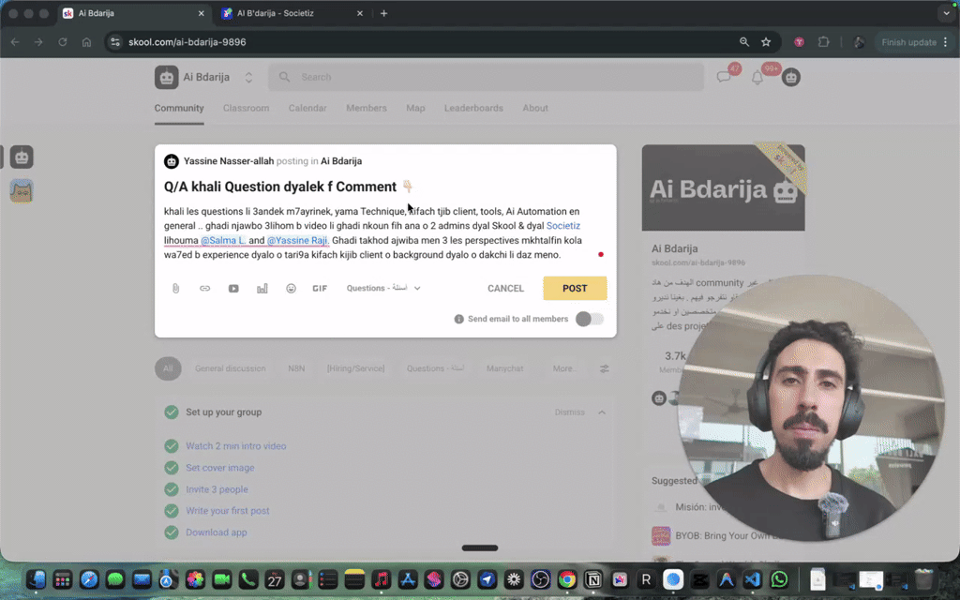Click the @Salma L. mention
The height and width of the screenshot is (600, 960).
223,241
